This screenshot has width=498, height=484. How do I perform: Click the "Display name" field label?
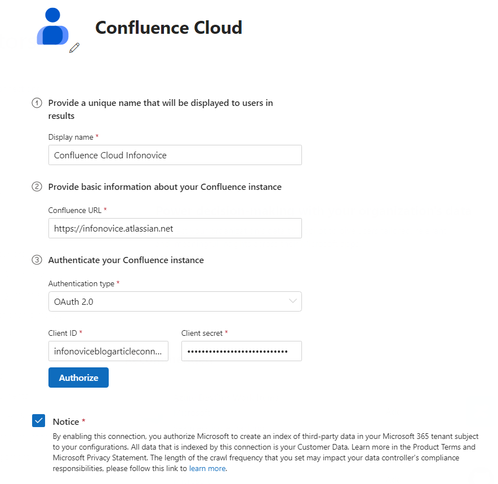click(71, 137)
